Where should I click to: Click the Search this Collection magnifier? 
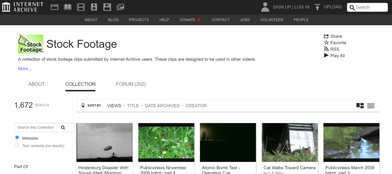click(63, 128)
